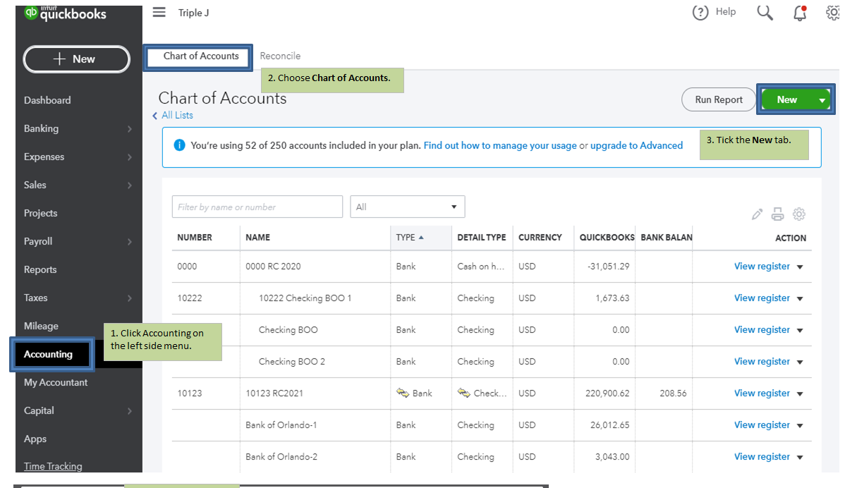Open settings with the top-right gear icon

click(x=834, y=12)
